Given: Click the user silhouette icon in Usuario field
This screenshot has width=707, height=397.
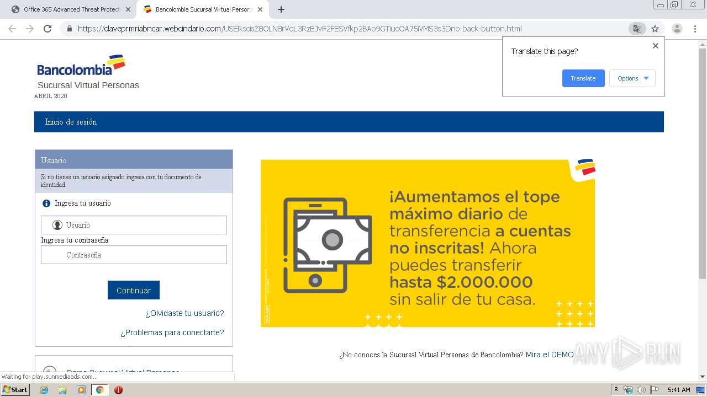Looking at the screenshot, I should tap(57, 225).
